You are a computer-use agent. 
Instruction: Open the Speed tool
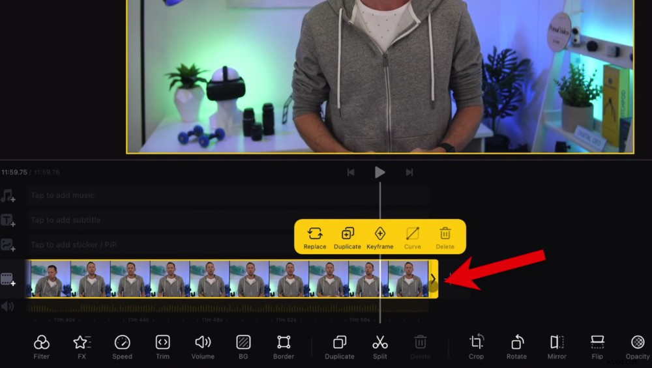tap(122, 347)
